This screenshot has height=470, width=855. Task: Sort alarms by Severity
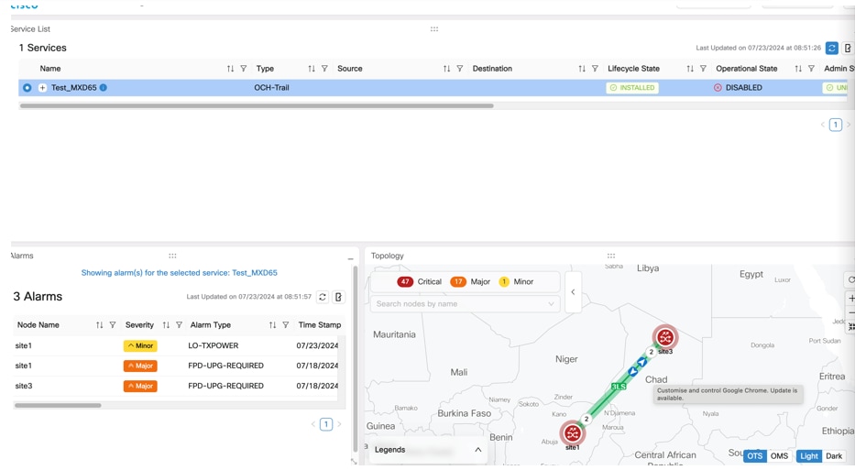point(166,325)
